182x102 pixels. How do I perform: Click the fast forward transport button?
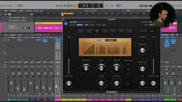61,6
